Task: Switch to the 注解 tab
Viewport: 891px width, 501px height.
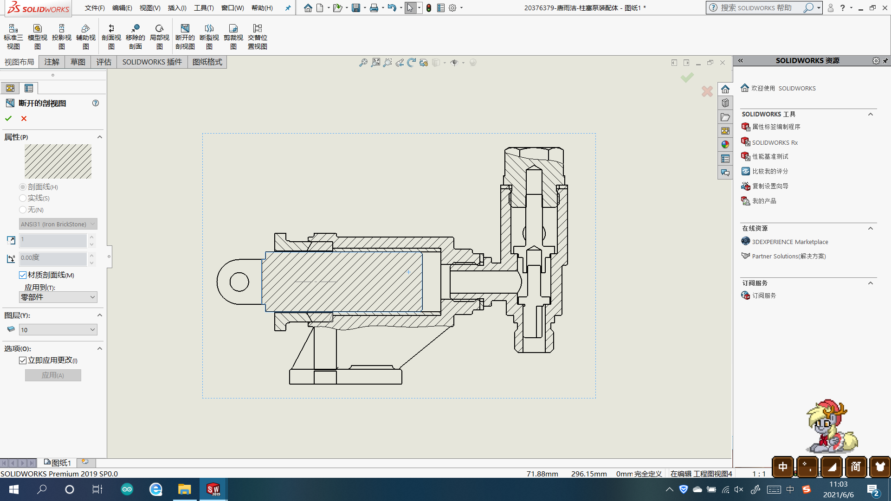Action: 52,62
